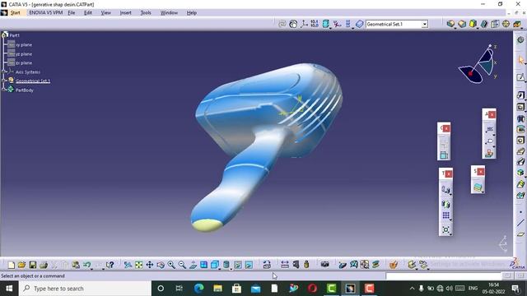Select the zx plane in the tree
Image resolution: width=527 pixels, height=296 pixels.
coord(24,62)
